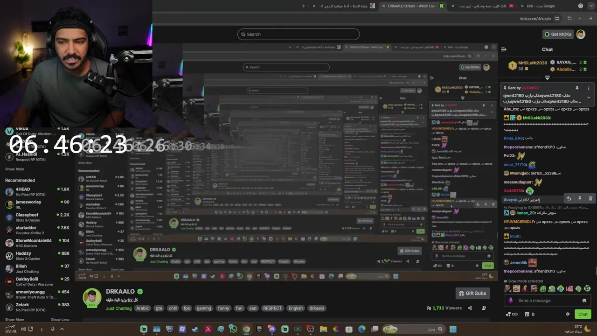Share the stream using the share icon
This screenshot has width=597, height=336.
coord(470,308)
